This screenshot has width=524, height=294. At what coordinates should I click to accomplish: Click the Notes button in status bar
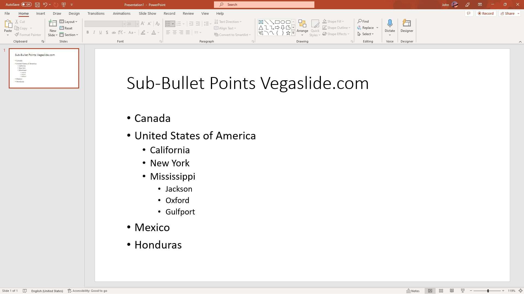tap(413, 291)
